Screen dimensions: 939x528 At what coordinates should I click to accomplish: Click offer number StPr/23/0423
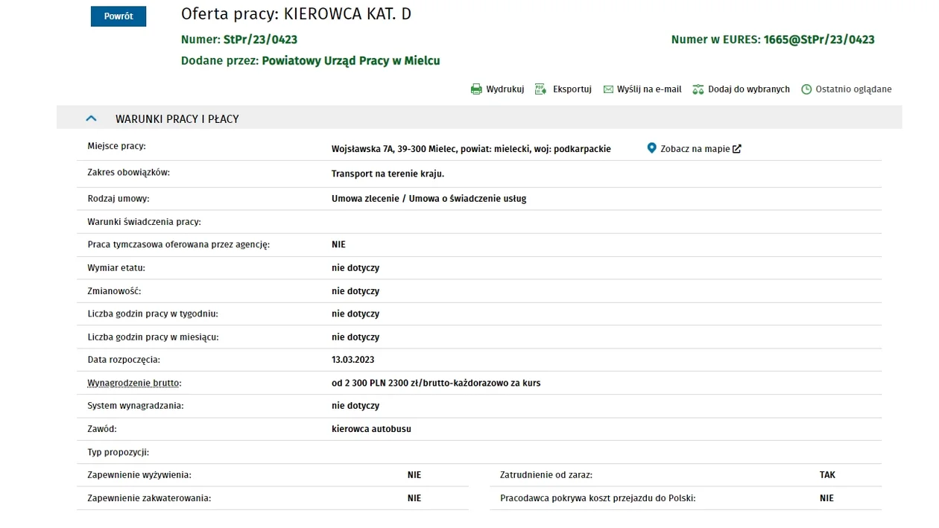point(260,39)
